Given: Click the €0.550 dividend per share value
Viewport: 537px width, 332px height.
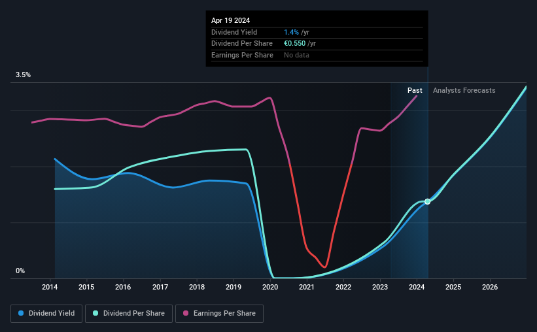Looking at the screenshot, I should coord(294,44).
